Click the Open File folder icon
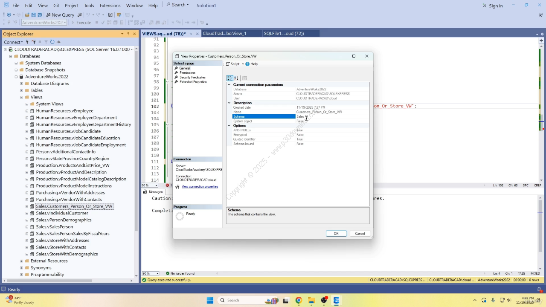The width and height of the screenshot is (546, 307). [x=27, y=15]
